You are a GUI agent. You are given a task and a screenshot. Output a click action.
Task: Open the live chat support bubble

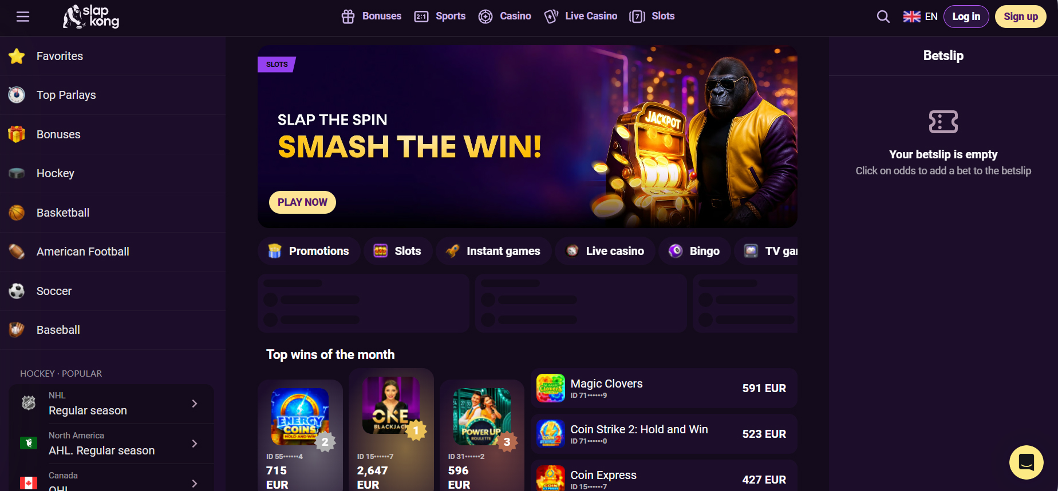pyautogui.click(x=1026, y=462)
